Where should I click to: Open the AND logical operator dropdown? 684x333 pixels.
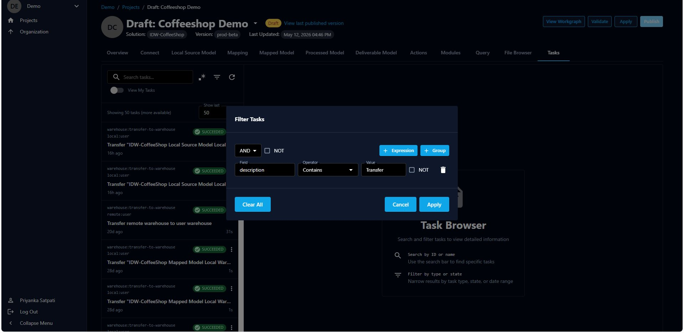click(248, 151)
